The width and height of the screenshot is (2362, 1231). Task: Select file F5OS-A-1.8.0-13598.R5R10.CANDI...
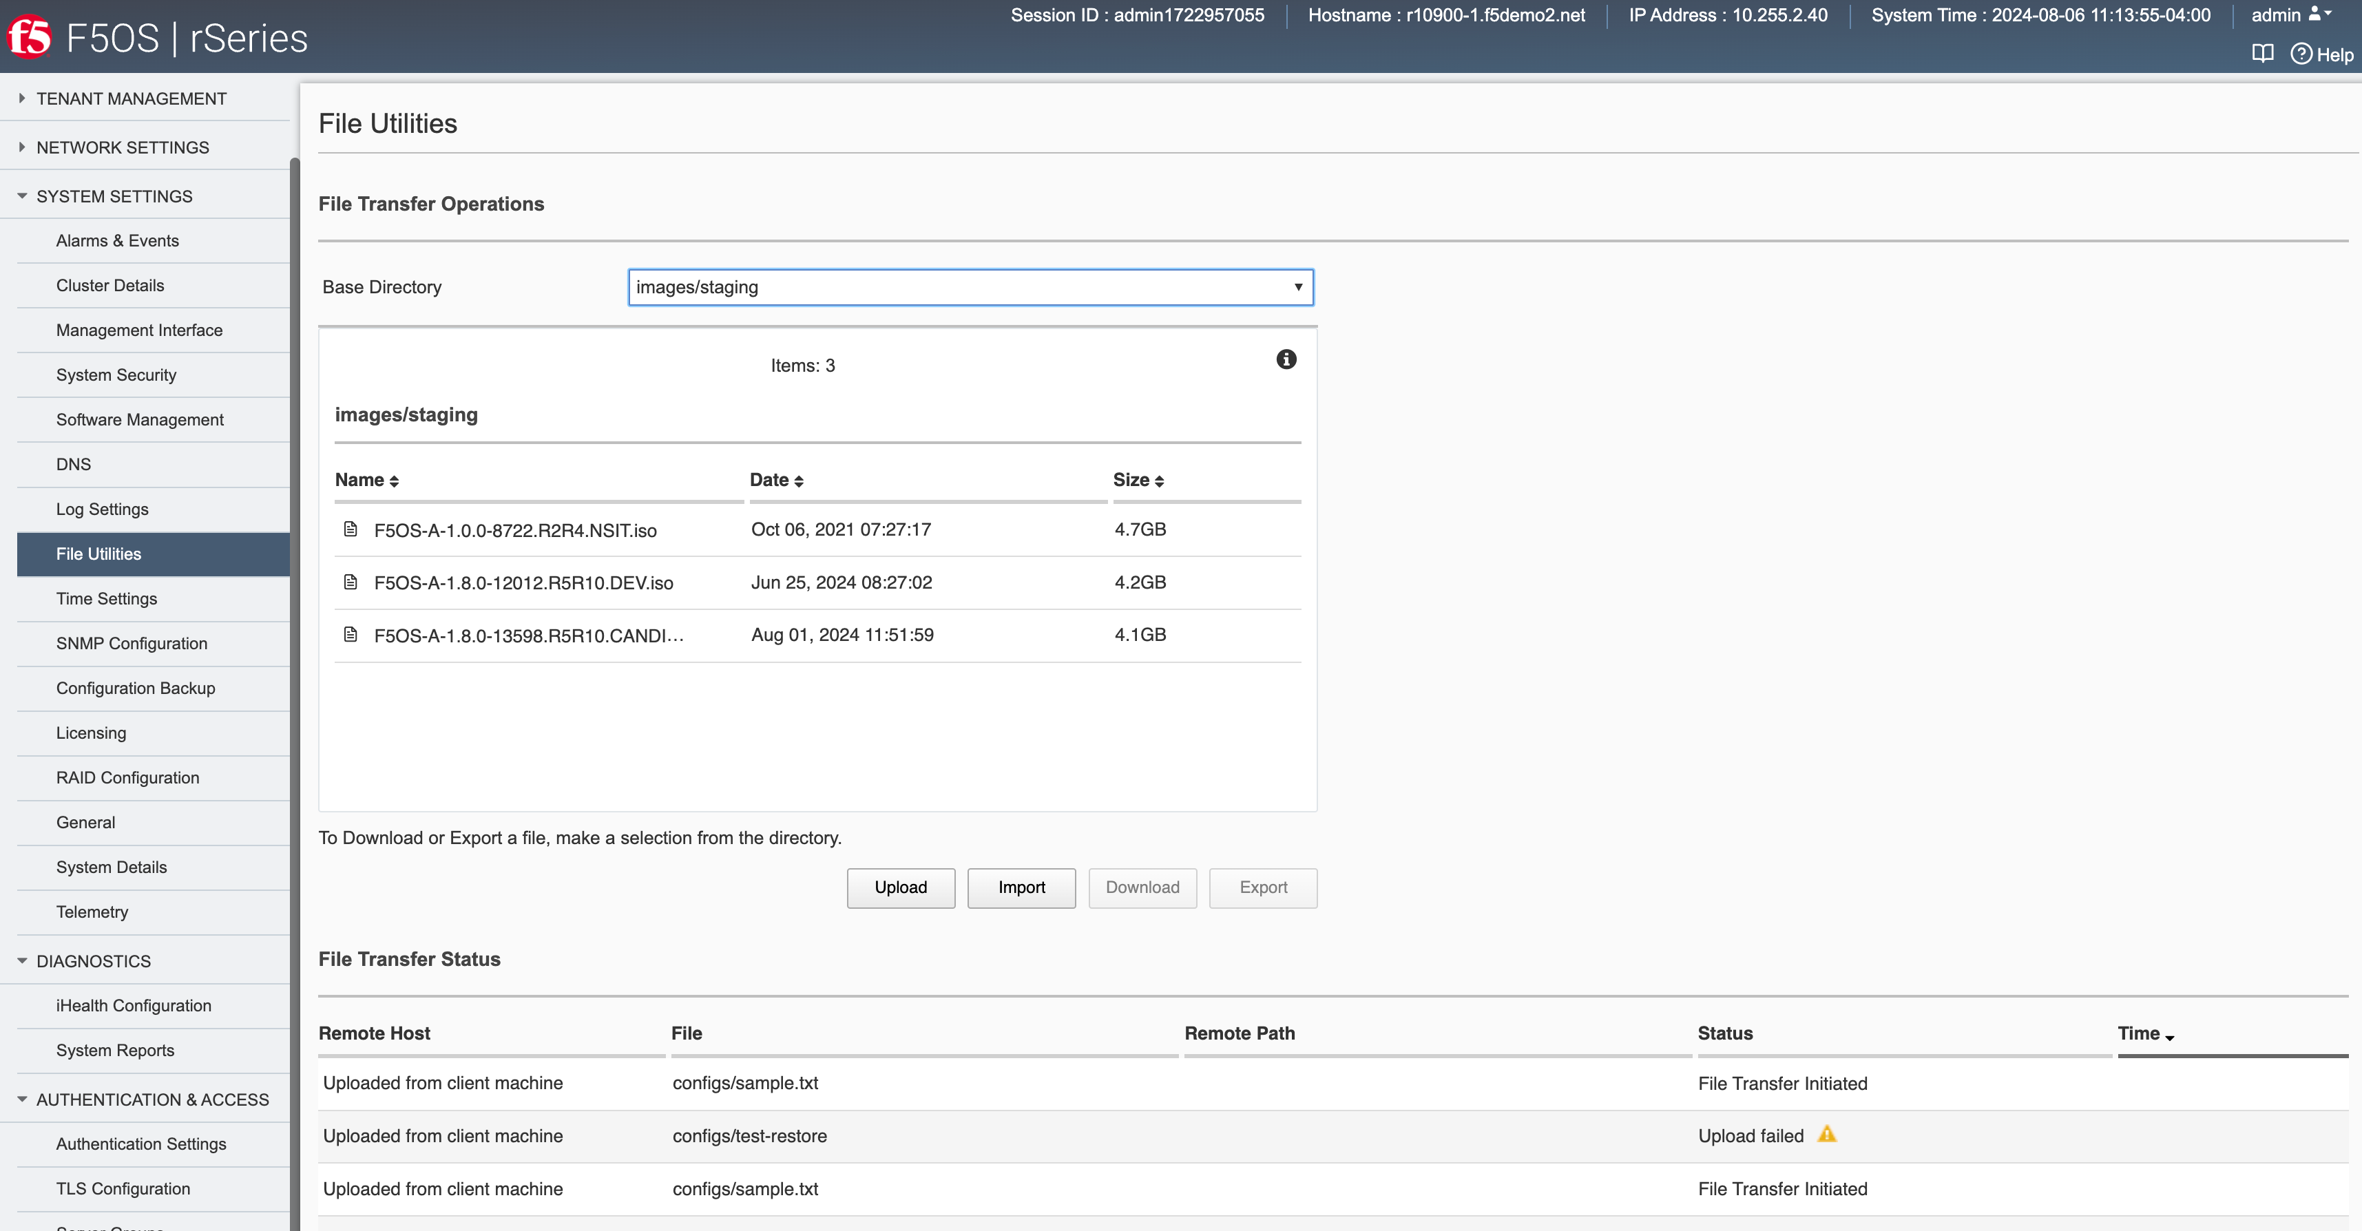point(529,636)
